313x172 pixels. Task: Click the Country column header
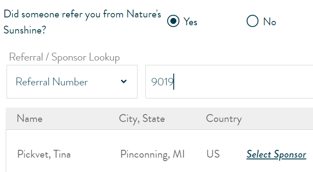pos(224,119)
